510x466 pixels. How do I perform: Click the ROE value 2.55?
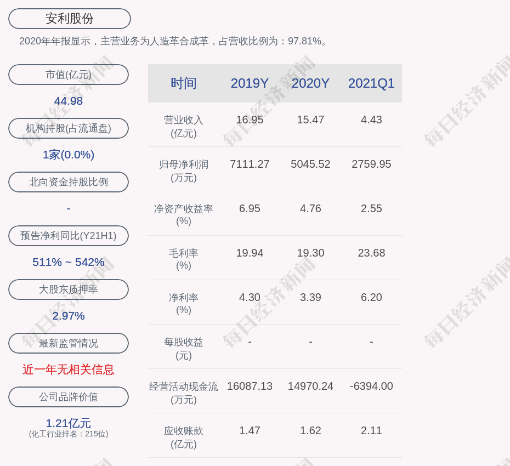[371, 208]
